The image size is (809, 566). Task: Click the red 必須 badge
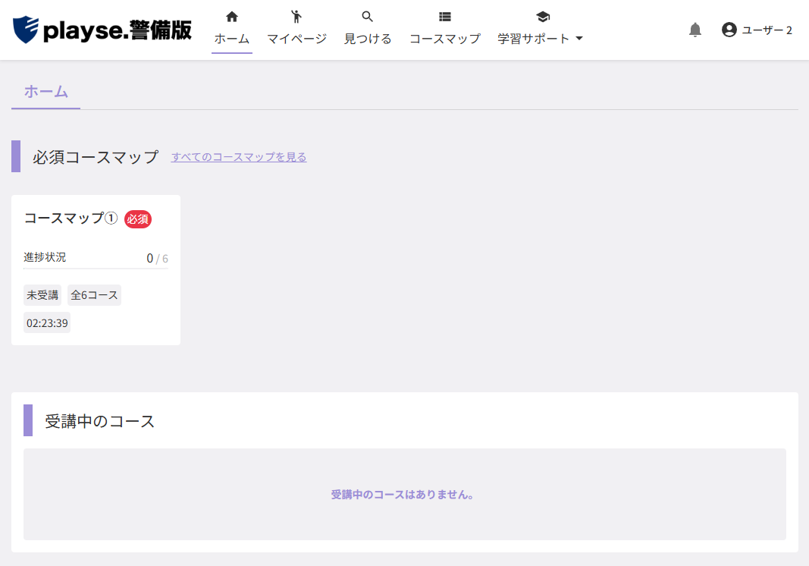coord(138,219)
